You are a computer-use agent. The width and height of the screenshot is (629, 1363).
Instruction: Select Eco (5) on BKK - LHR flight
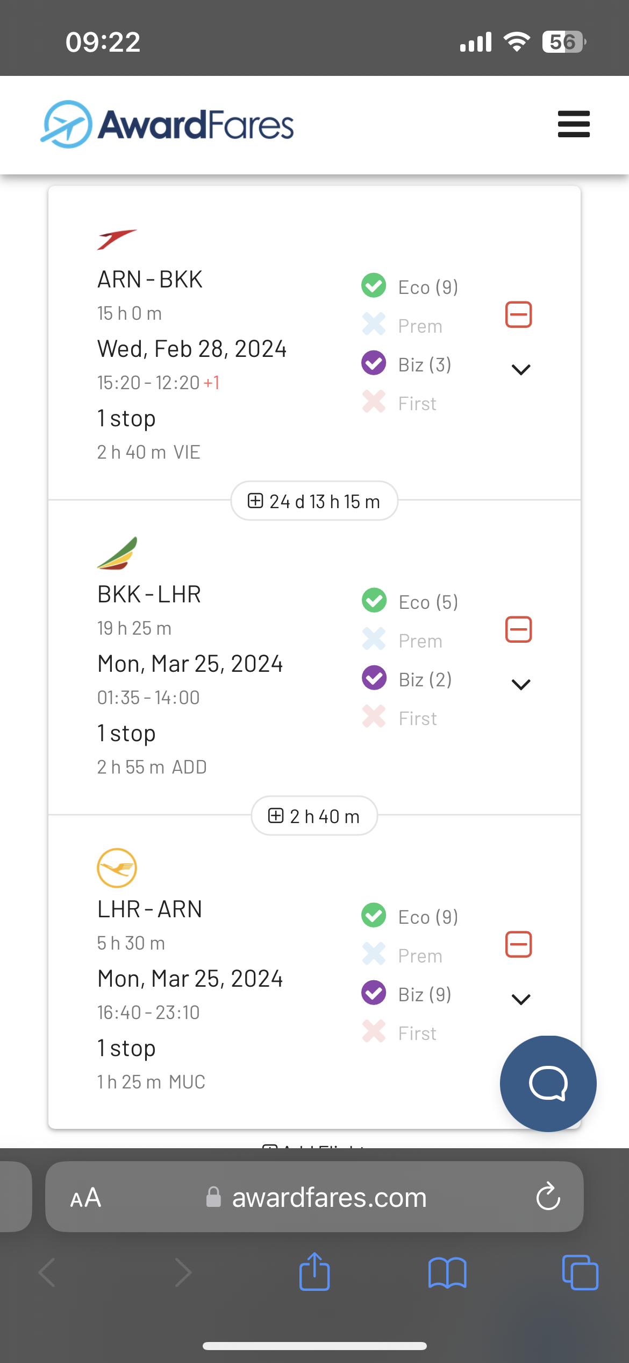[x=410, y=601]
